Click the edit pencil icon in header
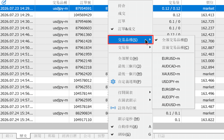 click(x=4, y=2)
